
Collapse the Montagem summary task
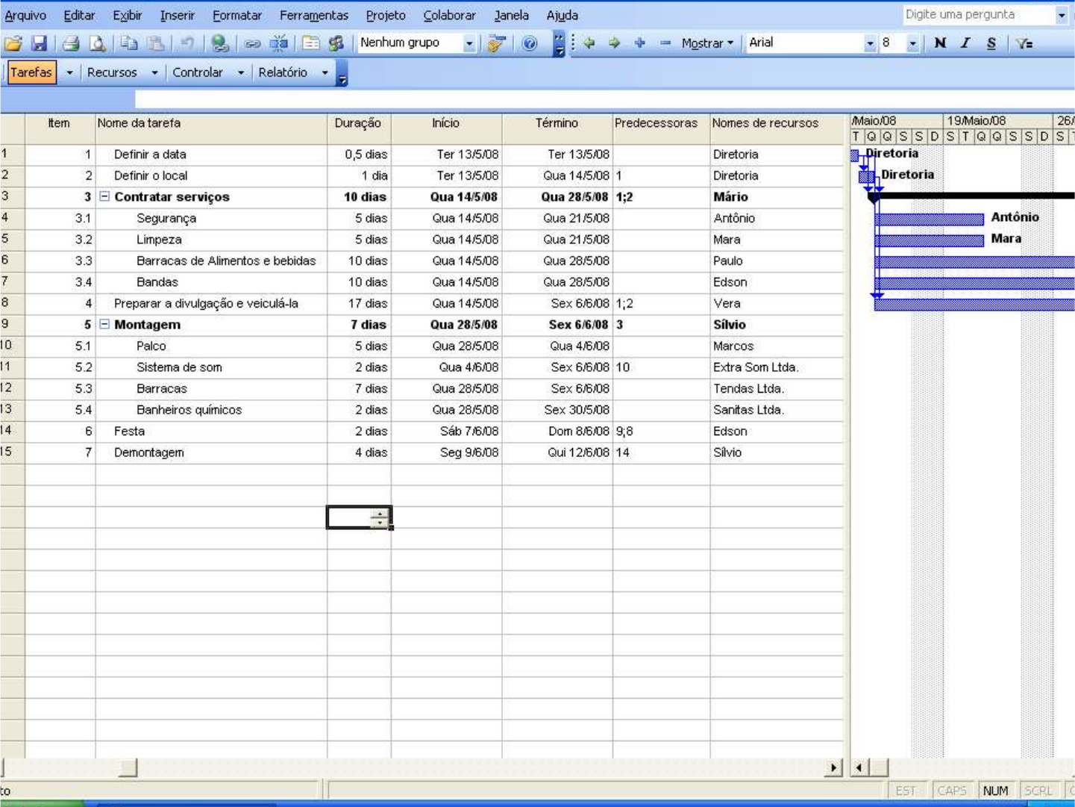104,325
